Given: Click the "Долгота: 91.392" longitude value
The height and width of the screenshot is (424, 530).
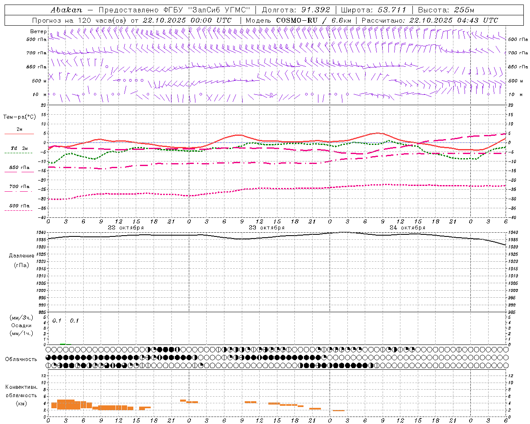Looking at the screenshot, I should click(296, 10).
